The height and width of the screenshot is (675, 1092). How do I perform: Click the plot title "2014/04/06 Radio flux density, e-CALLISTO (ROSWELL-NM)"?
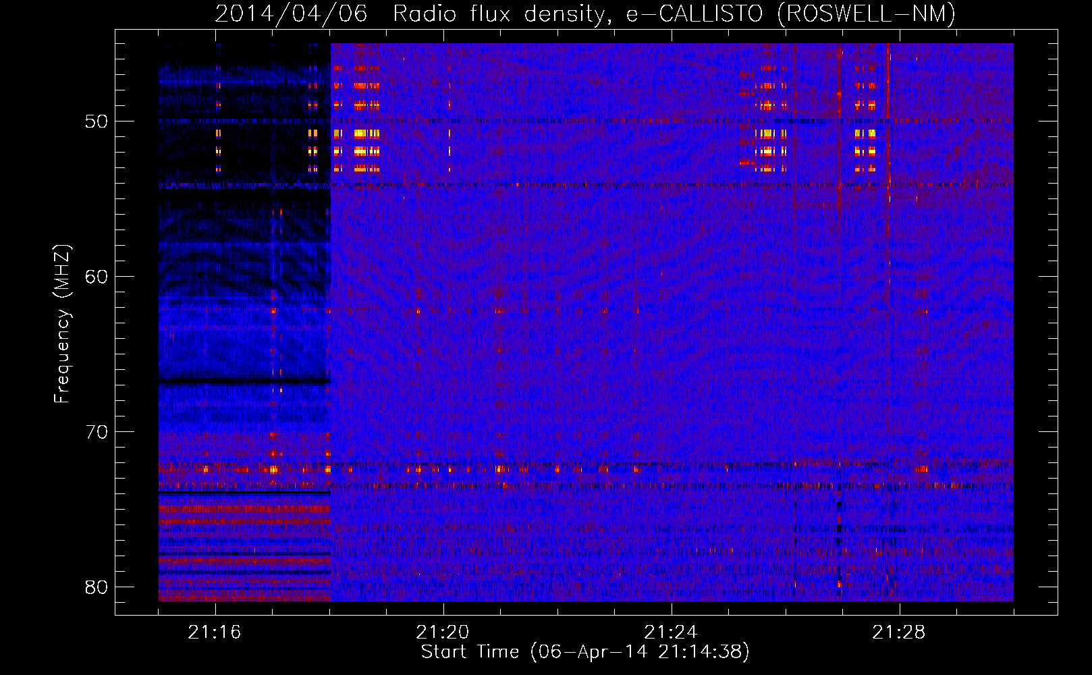(585, 13)
